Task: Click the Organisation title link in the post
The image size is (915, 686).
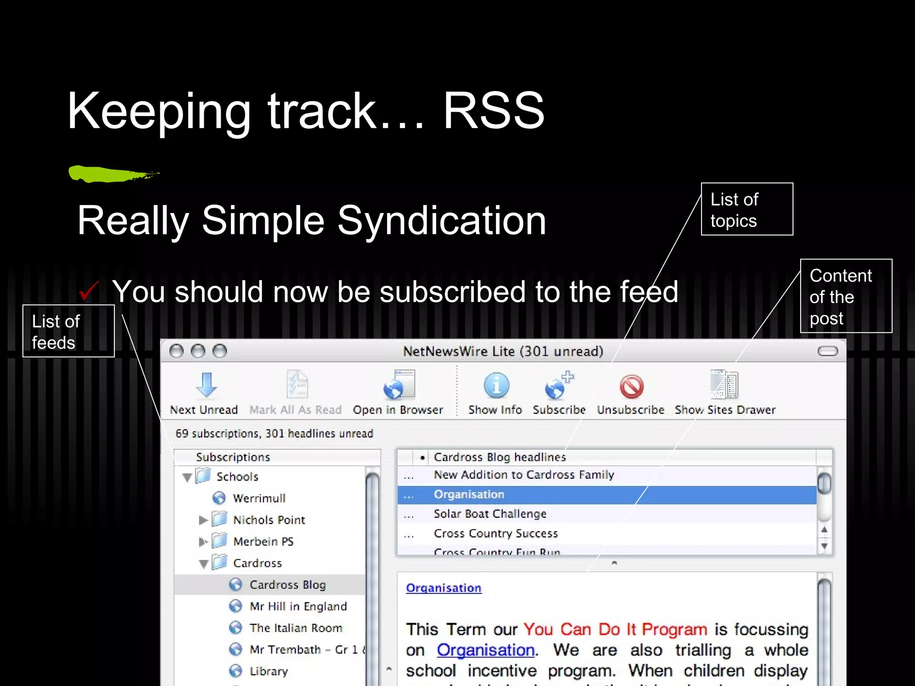Action: coord(443,588)
